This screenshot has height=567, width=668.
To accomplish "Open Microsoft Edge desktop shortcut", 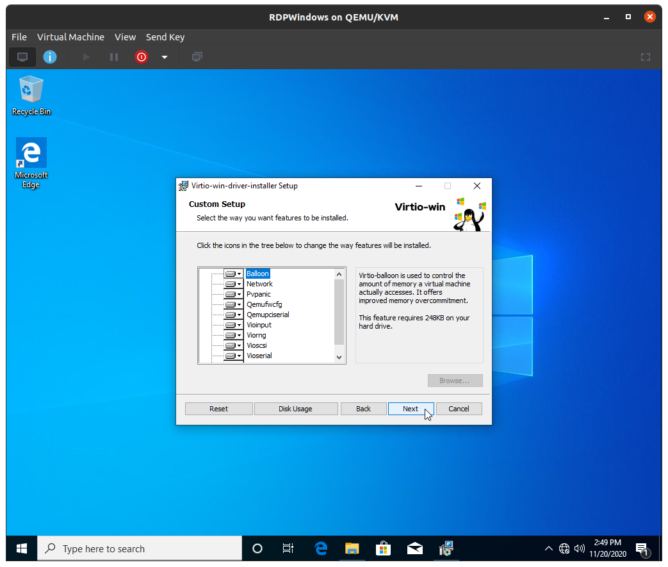I will [x=31, y=163].
